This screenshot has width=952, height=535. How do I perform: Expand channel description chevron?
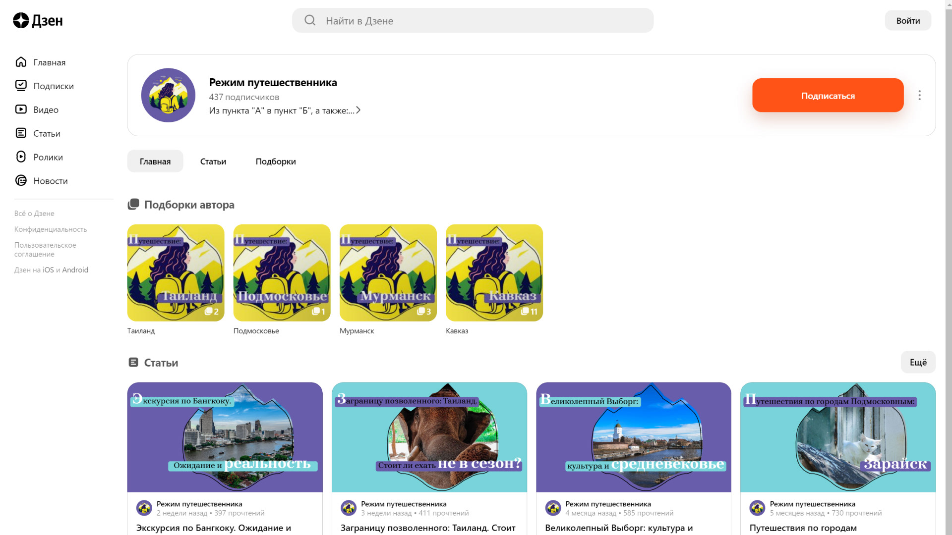[358, 110]
